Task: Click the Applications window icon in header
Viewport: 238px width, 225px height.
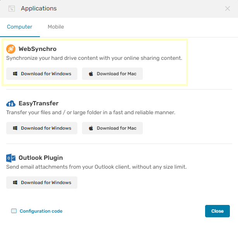Action: [12, 8]
